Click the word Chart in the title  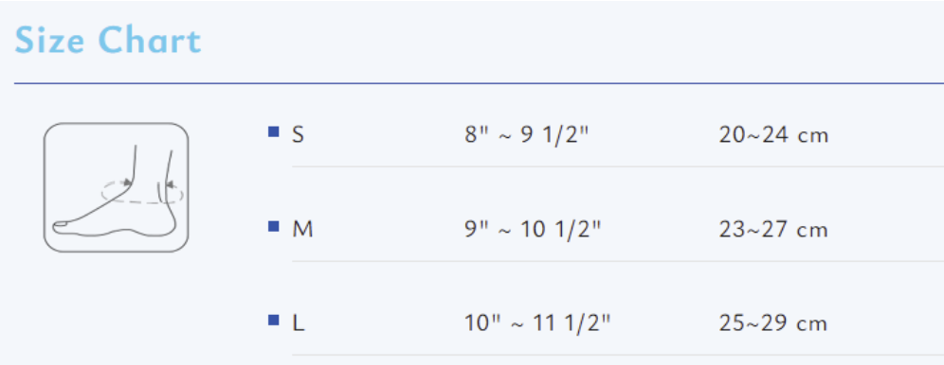pyautogui.click(x=150, y=41)
